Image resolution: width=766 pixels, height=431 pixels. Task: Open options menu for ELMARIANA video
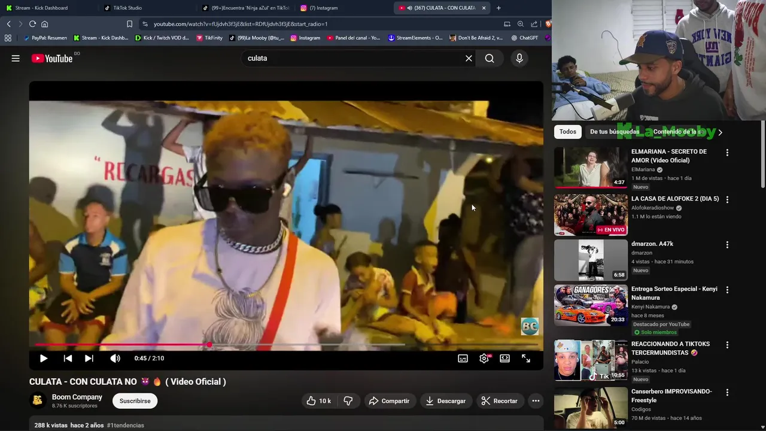727,153
